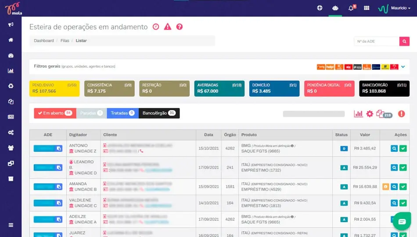Go to Dashboard breadcrumb link

pyautogui.click(x=44, y=41)
